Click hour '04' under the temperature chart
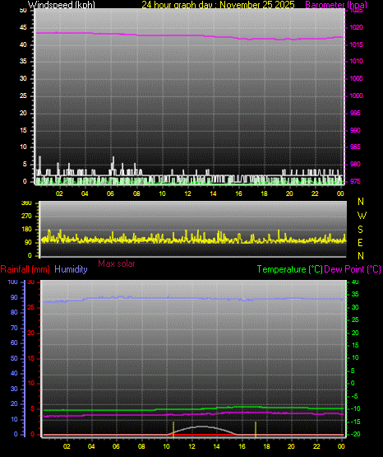Viewport: 383px width, 457px height. [91, 446]
